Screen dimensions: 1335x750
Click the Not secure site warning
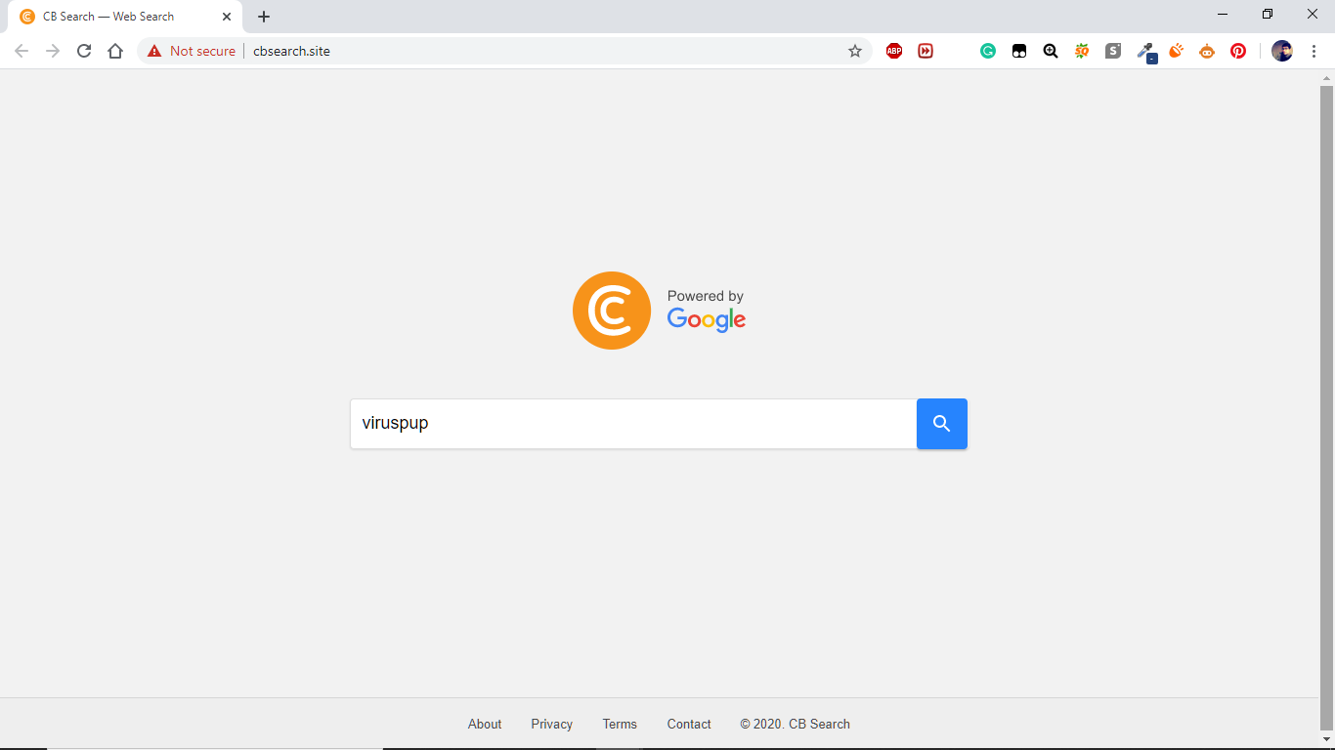point(191,51)
